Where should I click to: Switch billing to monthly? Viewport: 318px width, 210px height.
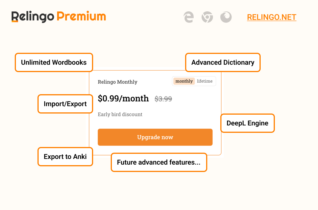click(x=184, y=81)
